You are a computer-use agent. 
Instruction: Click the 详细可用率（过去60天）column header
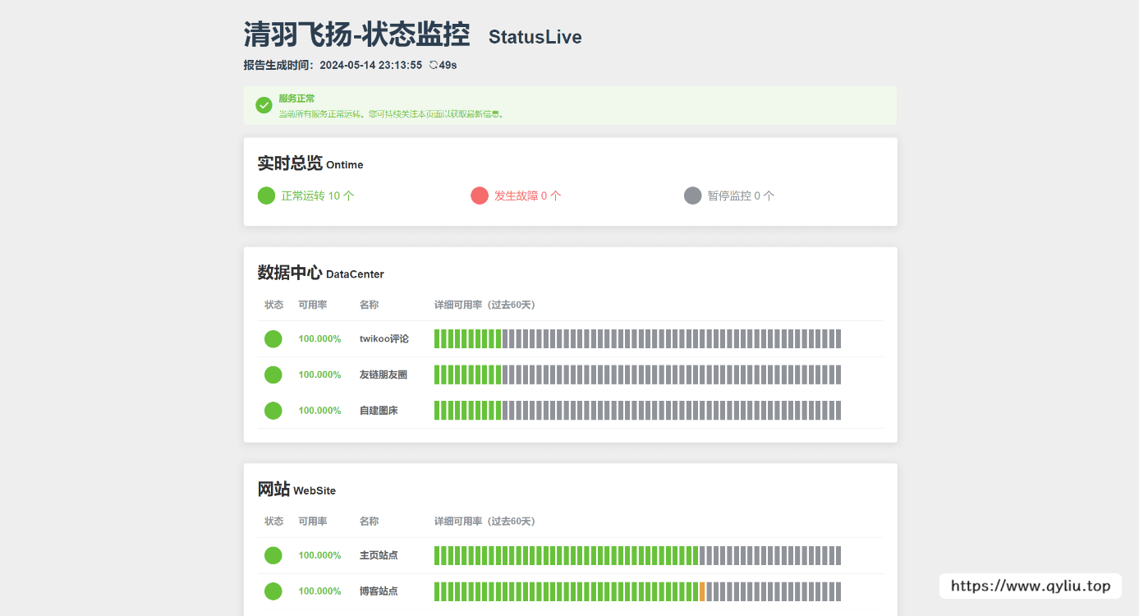(x=484, y=304)
